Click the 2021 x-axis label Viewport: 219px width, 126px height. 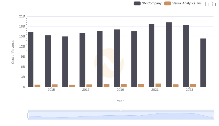155,90
